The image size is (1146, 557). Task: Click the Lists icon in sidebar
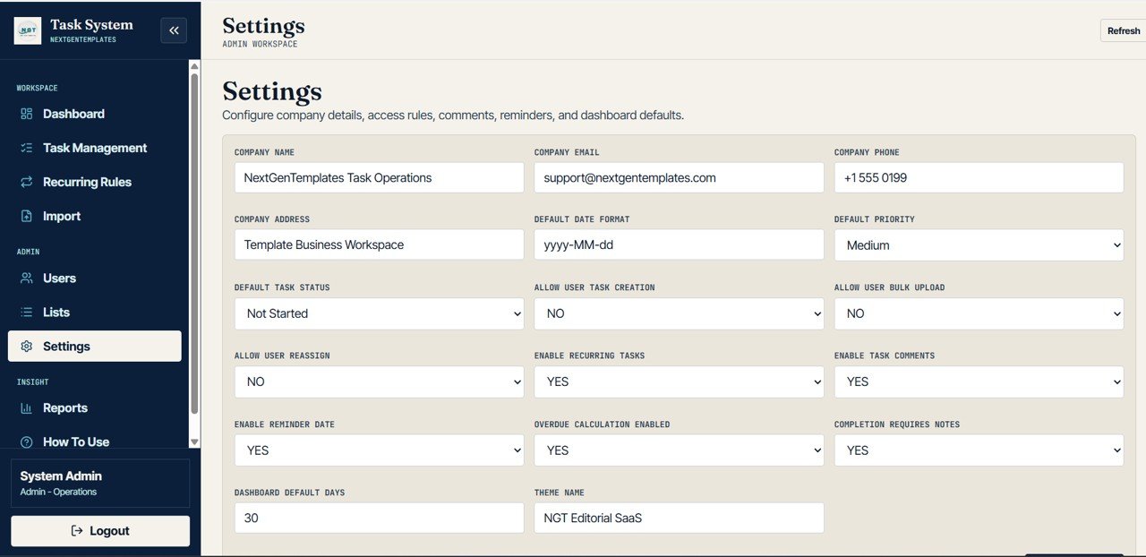click(27, 312)
